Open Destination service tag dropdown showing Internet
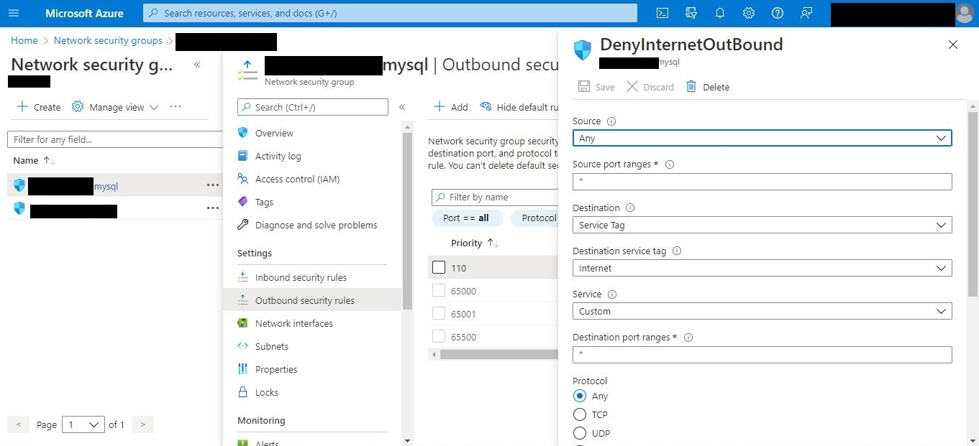979x446 pixels. [x=762, y=268]
